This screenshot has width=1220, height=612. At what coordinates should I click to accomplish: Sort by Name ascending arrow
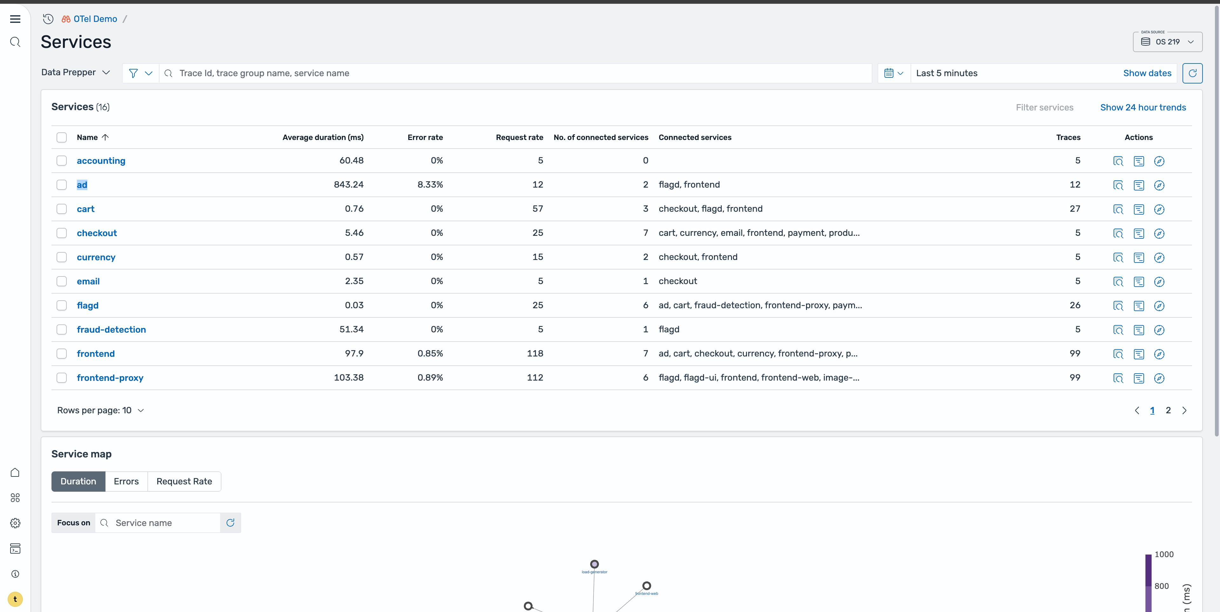(x=105, y=137)
